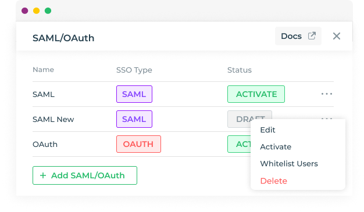Click the plus icon in Add SAML/OAuth
This screenshot has height=212, width=364.
43,175
